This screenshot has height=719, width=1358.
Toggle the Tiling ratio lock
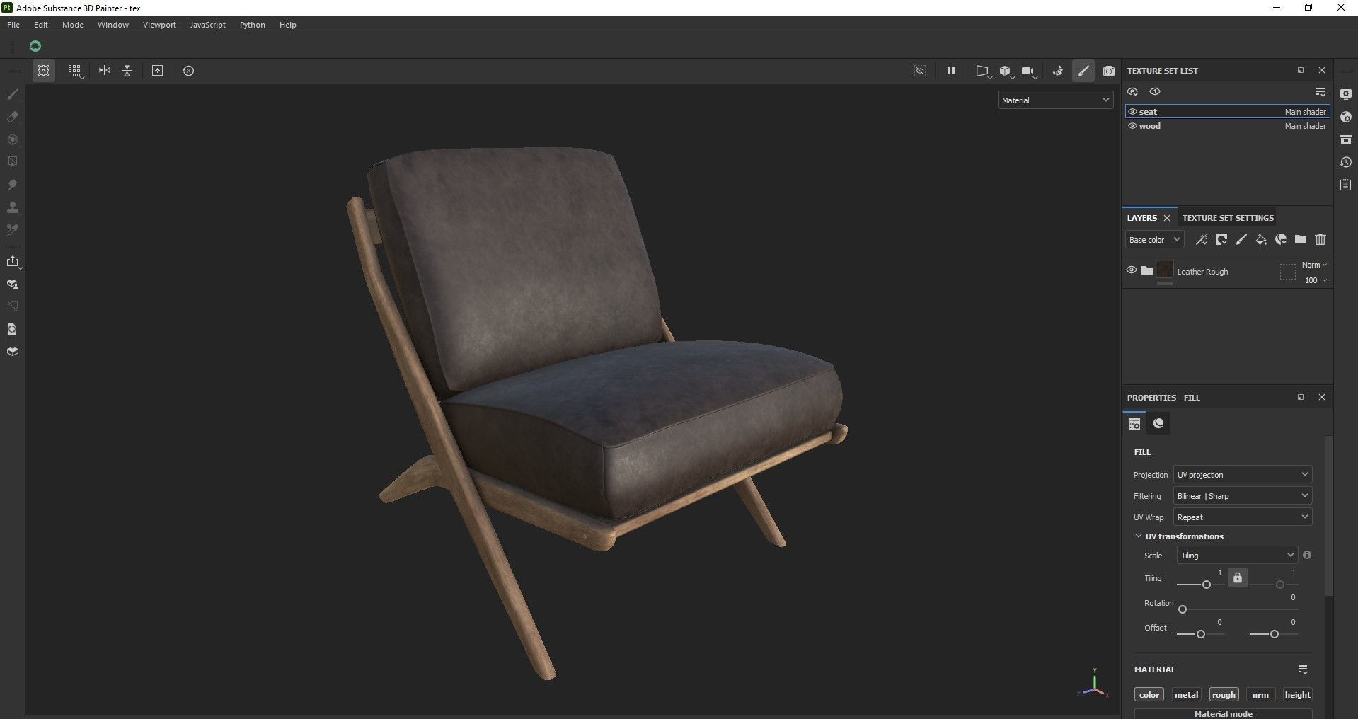[x=1237, y=577]
